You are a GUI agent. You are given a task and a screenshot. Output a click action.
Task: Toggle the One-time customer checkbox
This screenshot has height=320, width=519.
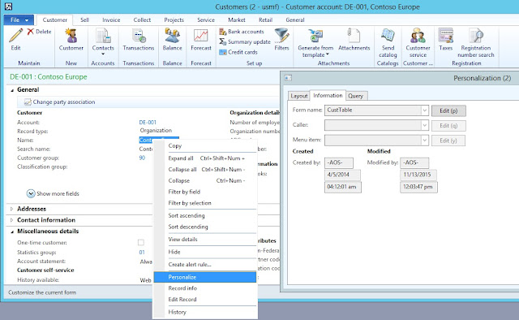pos(141,242)
